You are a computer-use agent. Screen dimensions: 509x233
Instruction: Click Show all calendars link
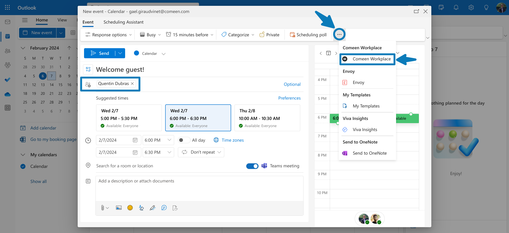tap(38, 182)
